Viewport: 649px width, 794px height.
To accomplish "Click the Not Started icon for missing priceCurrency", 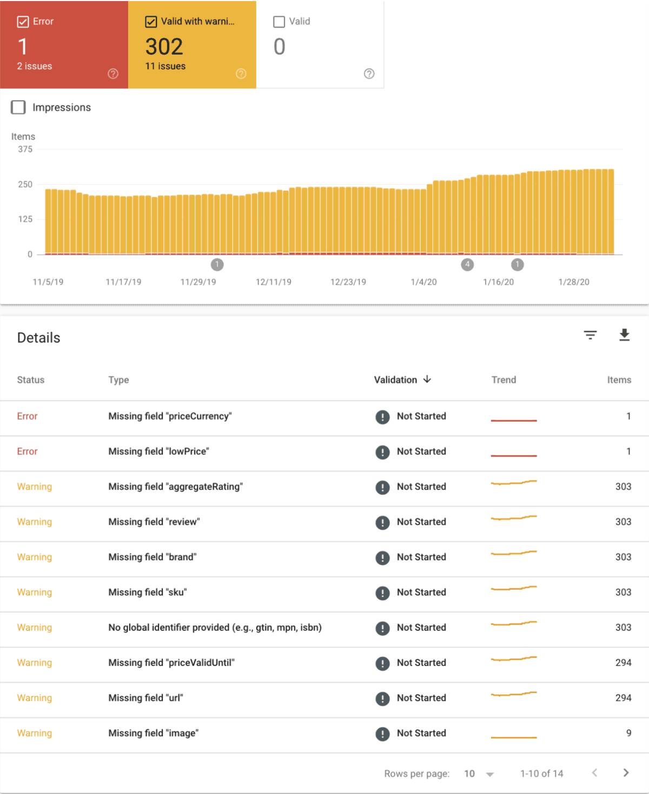I will click(x=382, y=416).
